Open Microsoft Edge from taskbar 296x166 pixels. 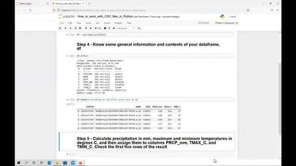pyautogui.click(x=49, y=163)
